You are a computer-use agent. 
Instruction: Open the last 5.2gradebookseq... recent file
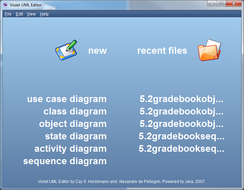[x=181, y=149]
